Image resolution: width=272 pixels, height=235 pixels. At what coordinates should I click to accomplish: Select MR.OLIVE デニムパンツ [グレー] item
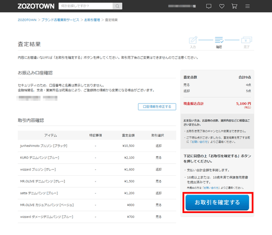[x=43, y=181]
